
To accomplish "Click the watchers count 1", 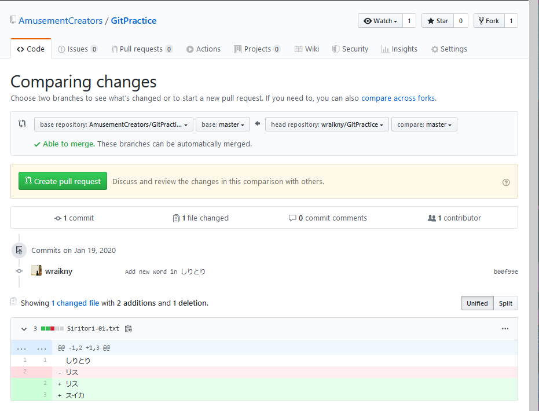I will 409,21.
